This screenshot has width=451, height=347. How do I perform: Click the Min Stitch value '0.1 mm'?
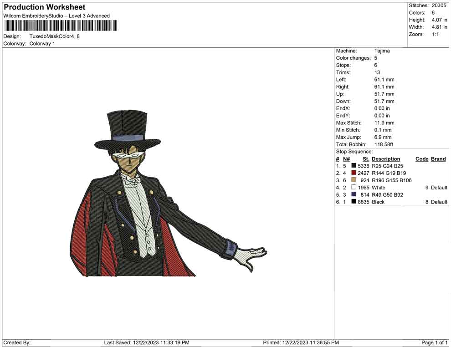pyautogui.click(x=383, y=130)
